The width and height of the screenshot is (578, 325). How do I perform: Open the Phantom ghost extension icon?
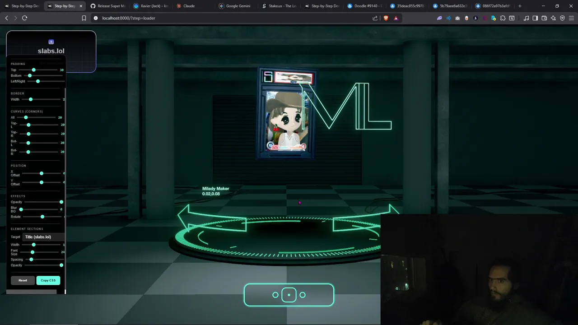439,18
